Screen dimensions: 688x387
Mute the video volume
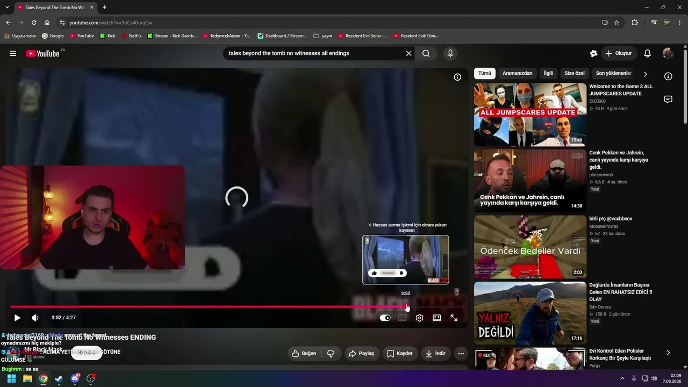[35, 318]
